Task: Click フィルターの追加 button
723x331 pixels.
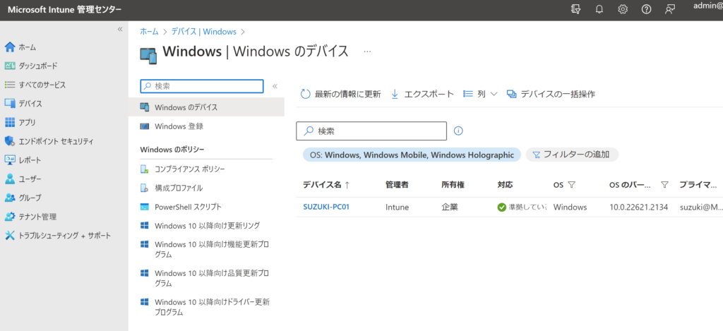Action: (573, 155)
